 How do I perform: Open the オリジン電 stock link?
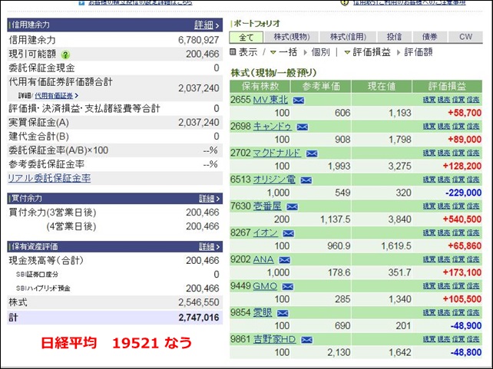pos(274,180)
